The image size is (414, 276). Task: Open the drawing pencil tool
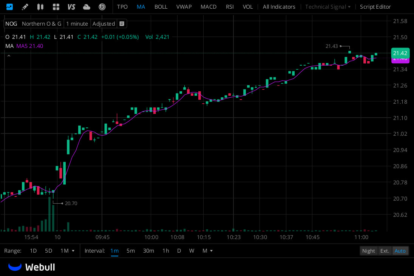(25, 6)
